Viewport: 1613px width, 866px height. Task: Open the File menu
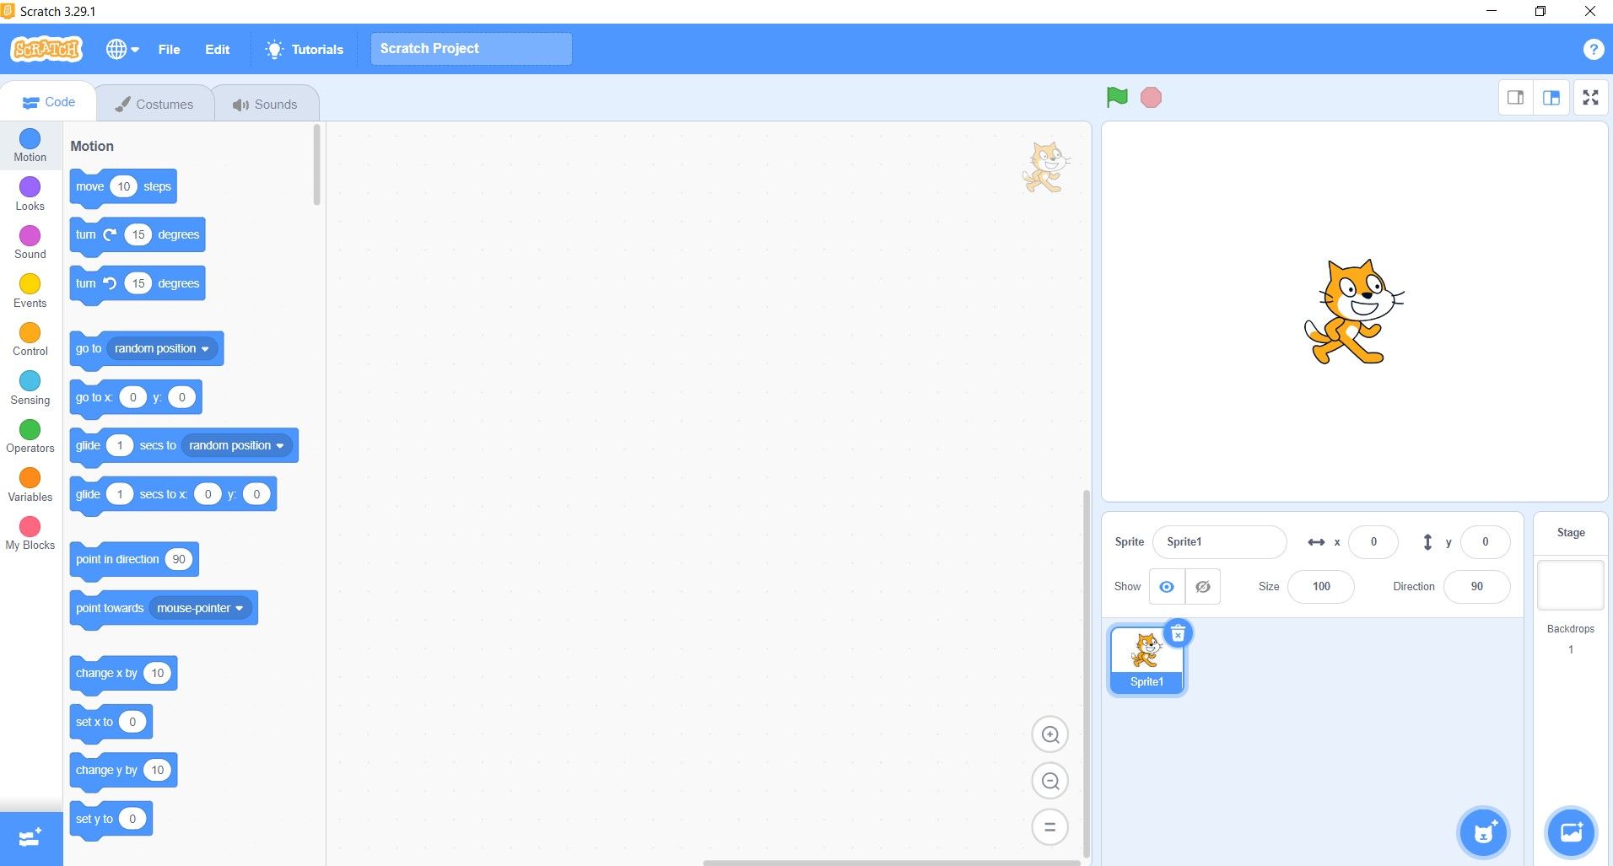[x=168, y=49]
